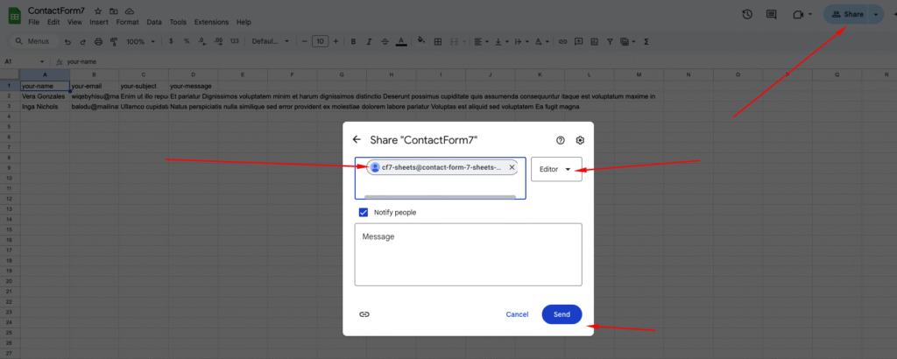The width and height of the screenshot is (897, 359).
Task: Open the borders icon
Action: (x=438, y=42)
